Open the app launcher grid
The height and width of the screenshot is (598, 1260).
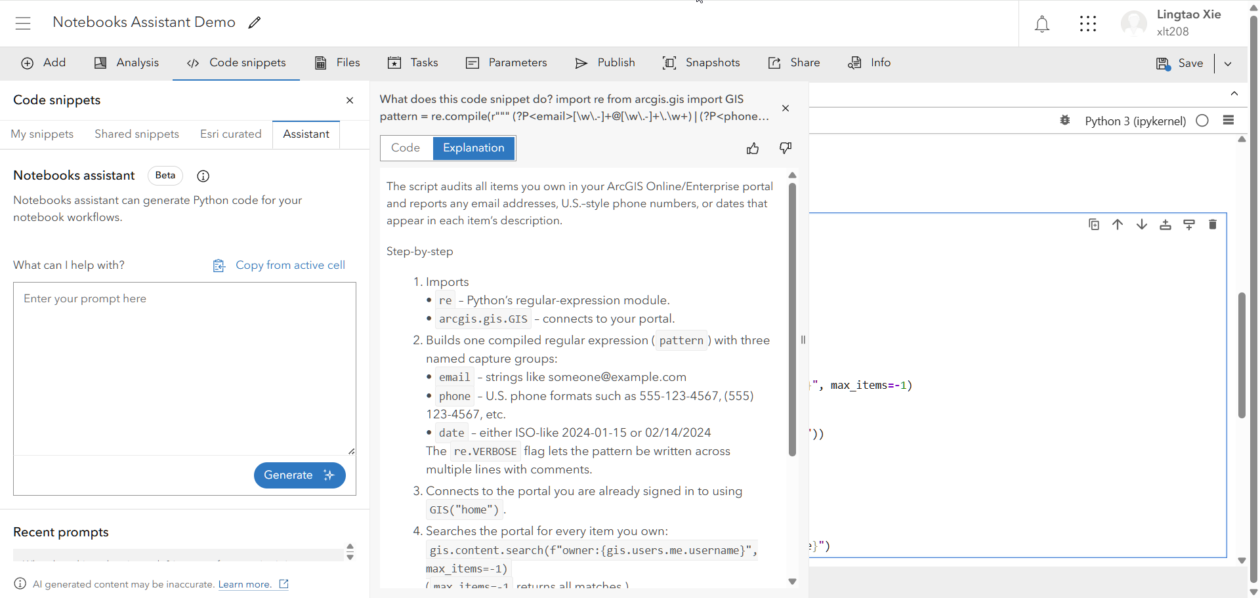tap(1088, 24)
